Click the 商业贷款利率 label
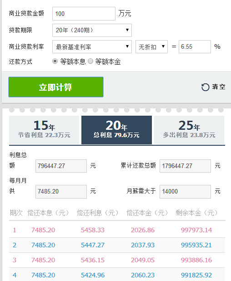Image resolution: width=231 pixels, height=281 pixels. pos(26,46)
